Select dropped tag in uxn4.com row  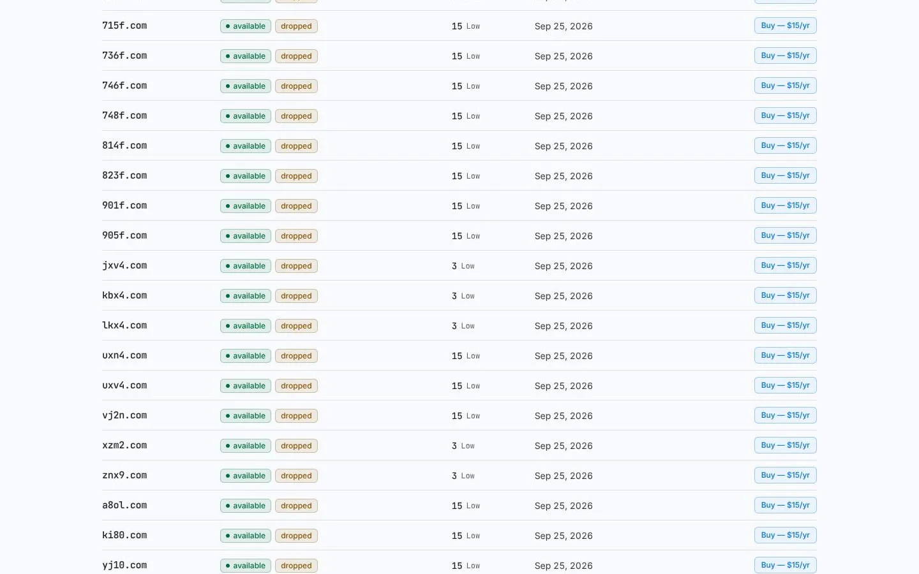click(296, 356)
